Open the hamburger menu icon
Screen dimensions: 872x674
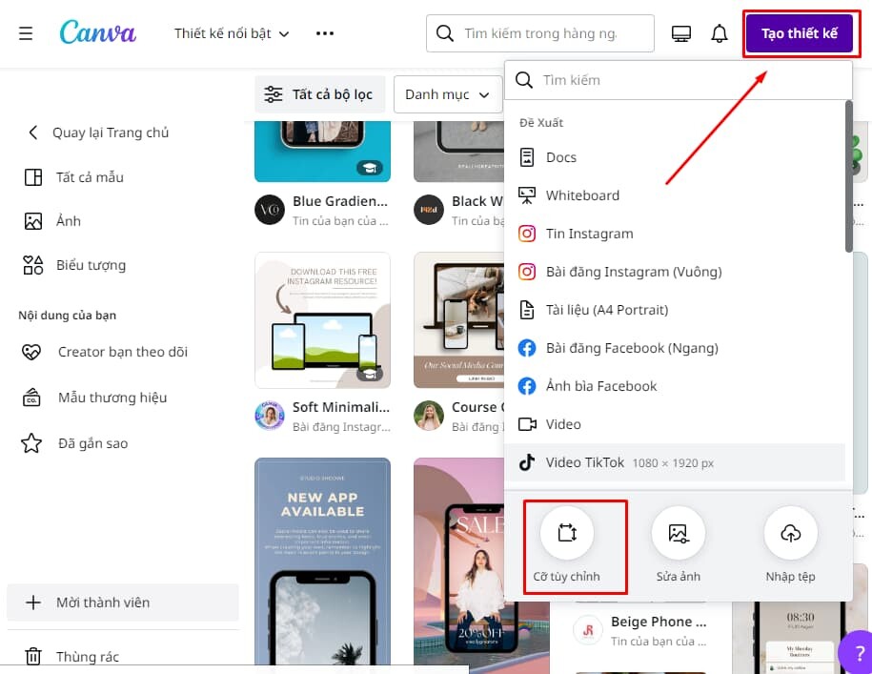[26, 33]
